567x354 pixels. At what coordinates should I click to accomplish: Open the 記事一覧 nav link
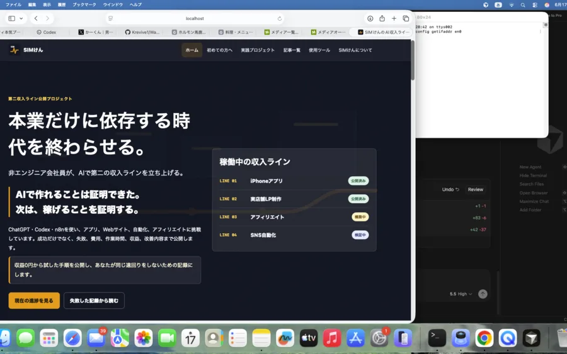tap(292, 50)
